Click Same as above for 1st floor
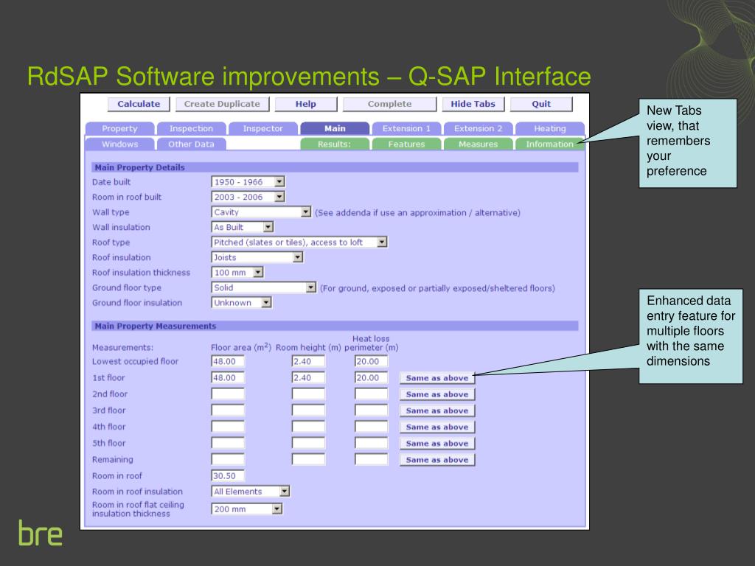755x566 pixels. pyautogui.click(x=437, y=378)
